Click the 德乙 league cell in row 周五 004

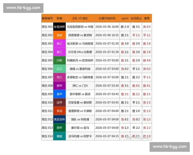60,52
